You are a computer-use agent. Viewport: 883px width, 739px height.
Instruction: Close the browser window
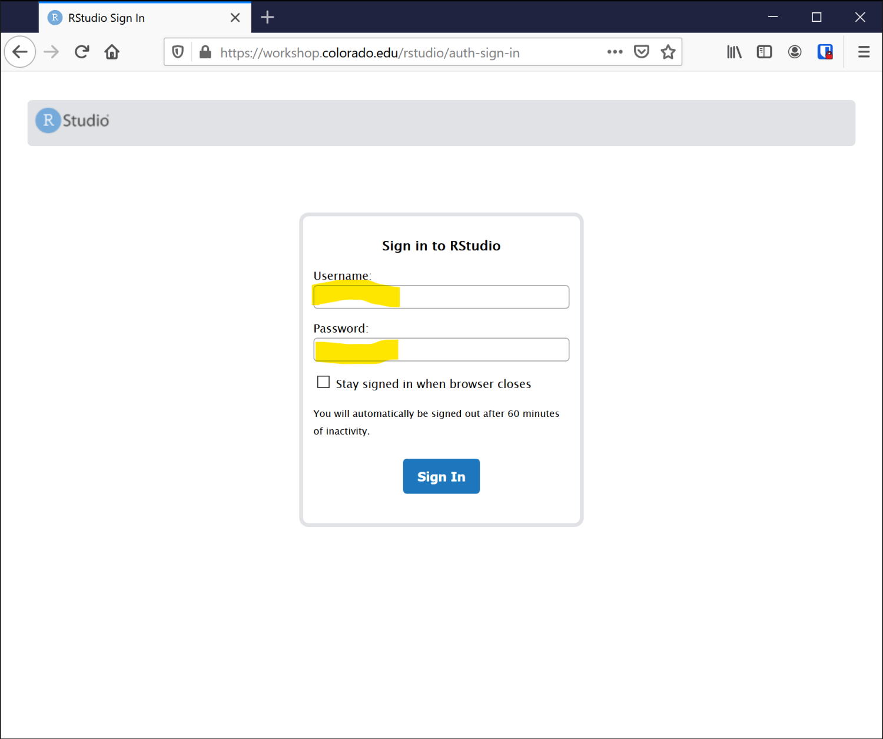860,17
